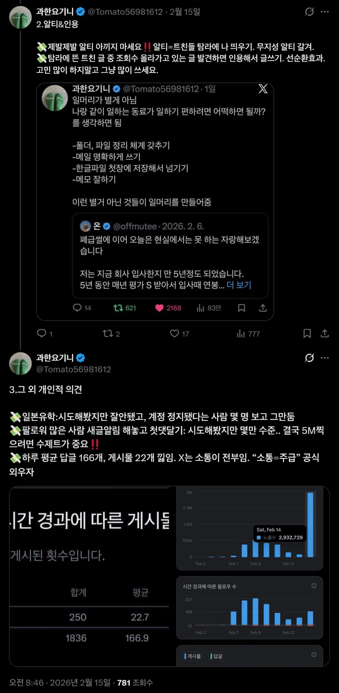
Task: Open replies on the embedded tweet
Action: point(77,308)
